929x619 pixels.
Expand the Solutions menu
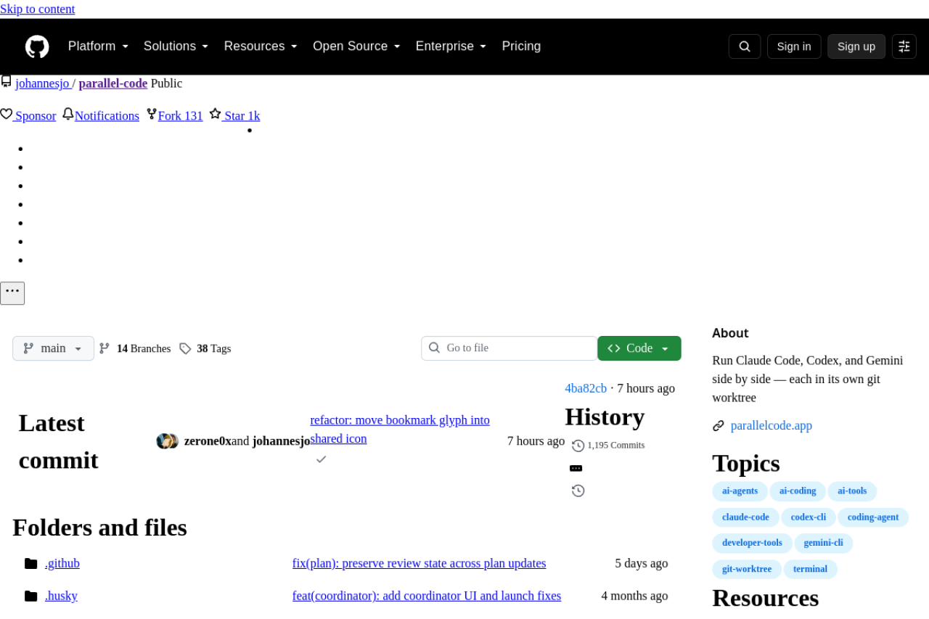tap(176, 46)
